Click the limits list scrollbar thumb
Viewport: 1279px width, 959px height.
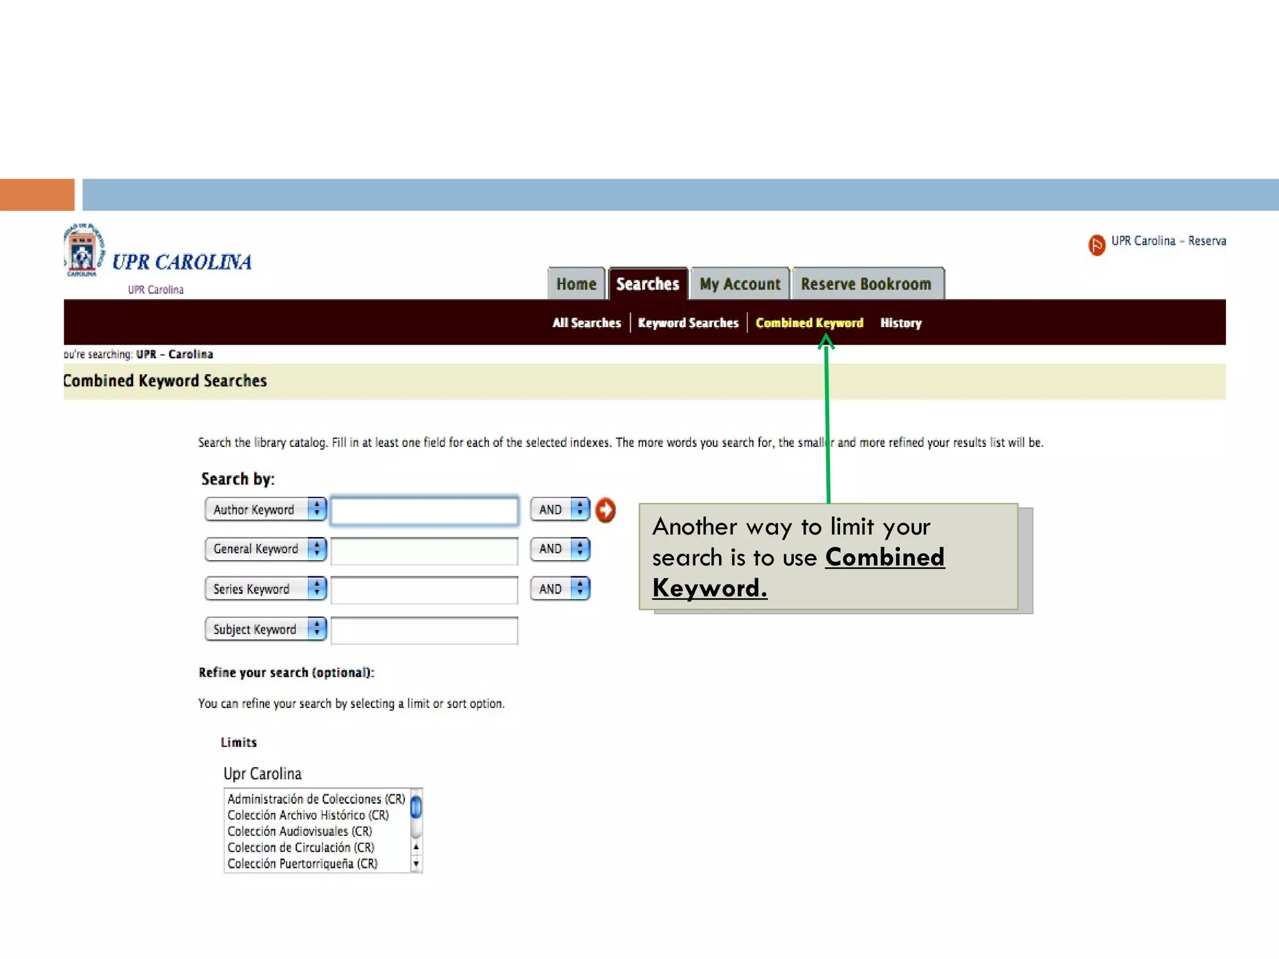[416, 807]
